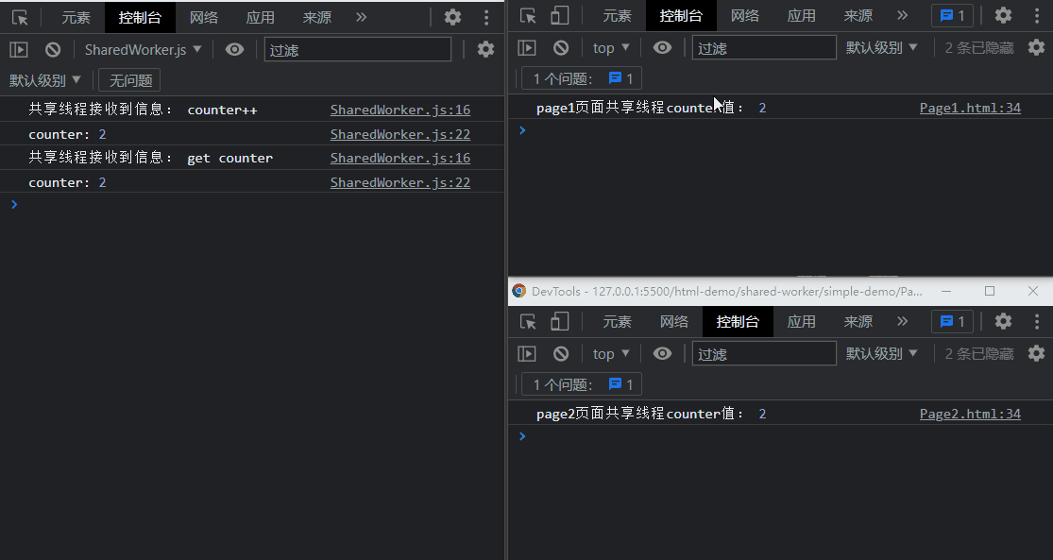Open the more DevTools options menu icon

(x=486, y=16)
